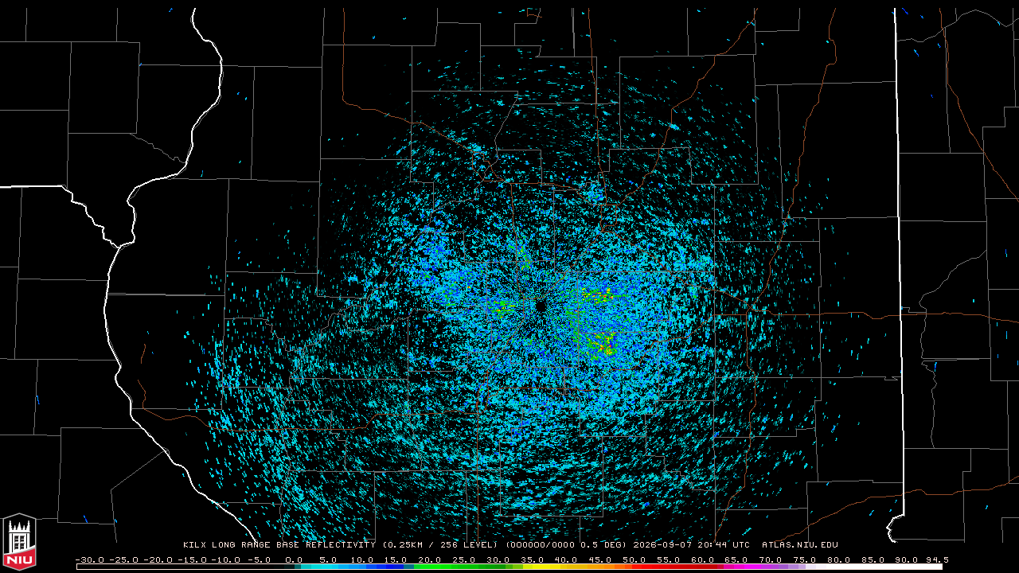Screen dimensions: 1019x573
Task: Click the 0.0 label on the color scale
Action: [x=294, y=559]
